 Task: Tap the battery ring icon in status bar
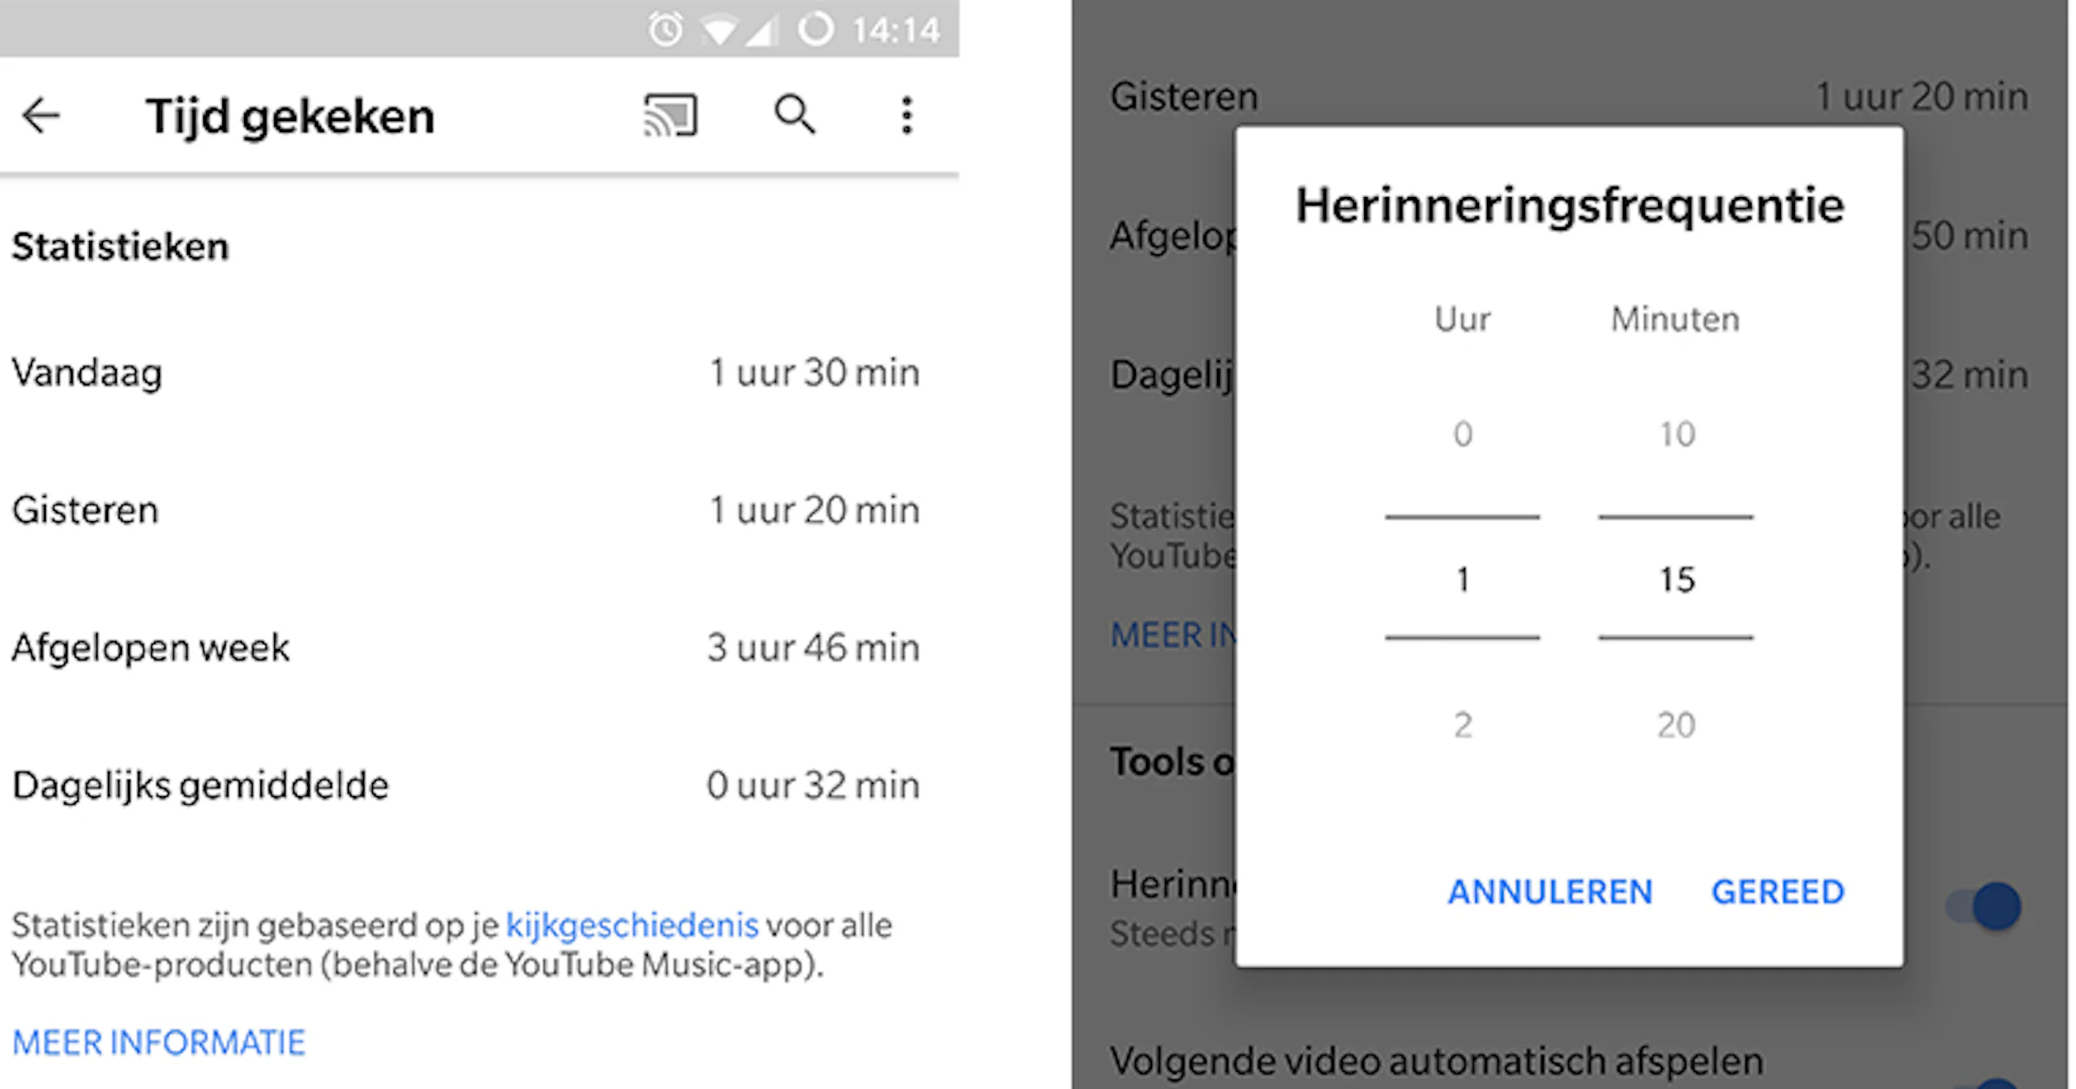pyautogui.click(x=816, y=29)
